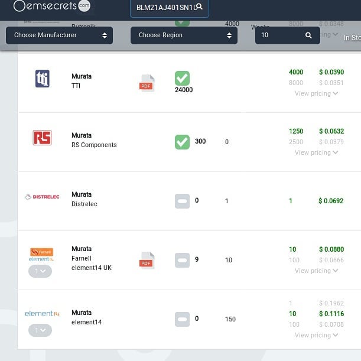Click the quantity search magnifier icon

click(308, 35)
